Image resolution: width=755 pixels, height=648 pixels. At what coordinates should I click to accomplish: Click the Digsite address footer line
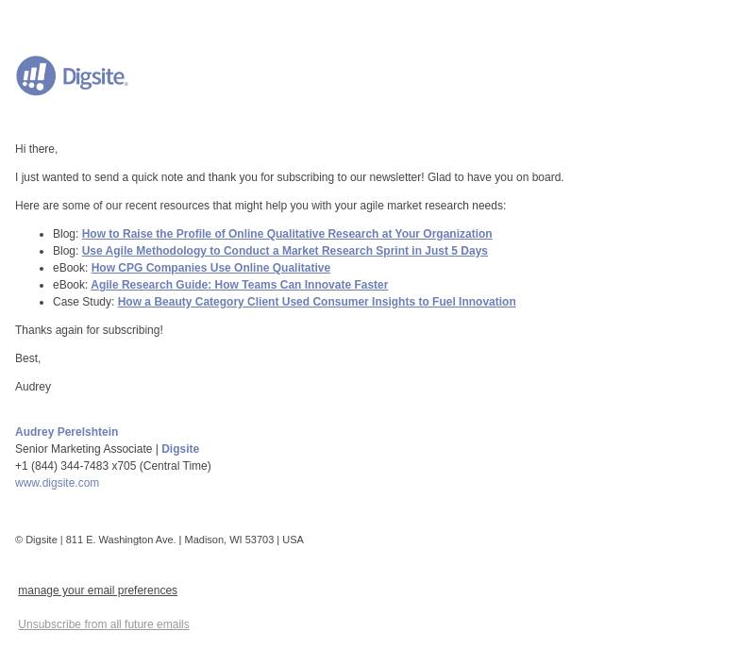159,540
